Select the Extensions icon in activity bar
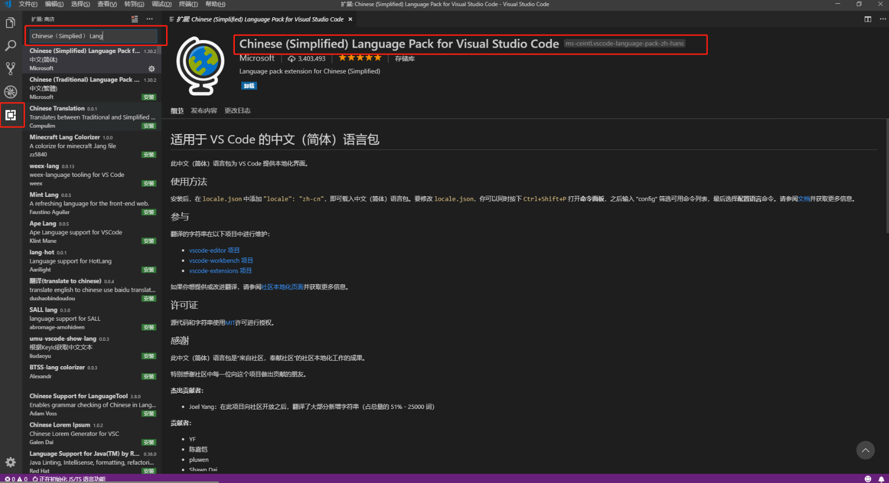This screenshot has height=483, width=889. [10, 115]
